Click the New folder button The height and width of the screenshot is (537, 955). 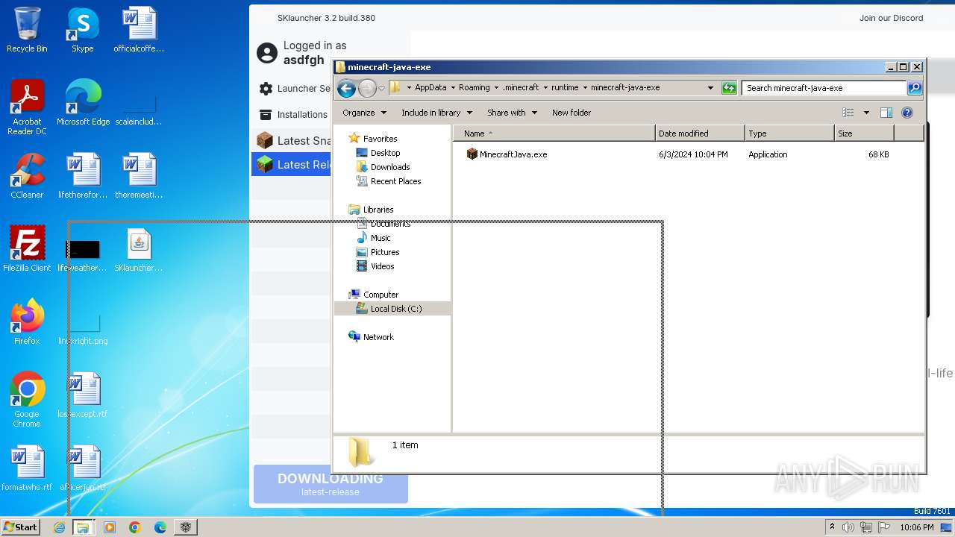[572, 113]
